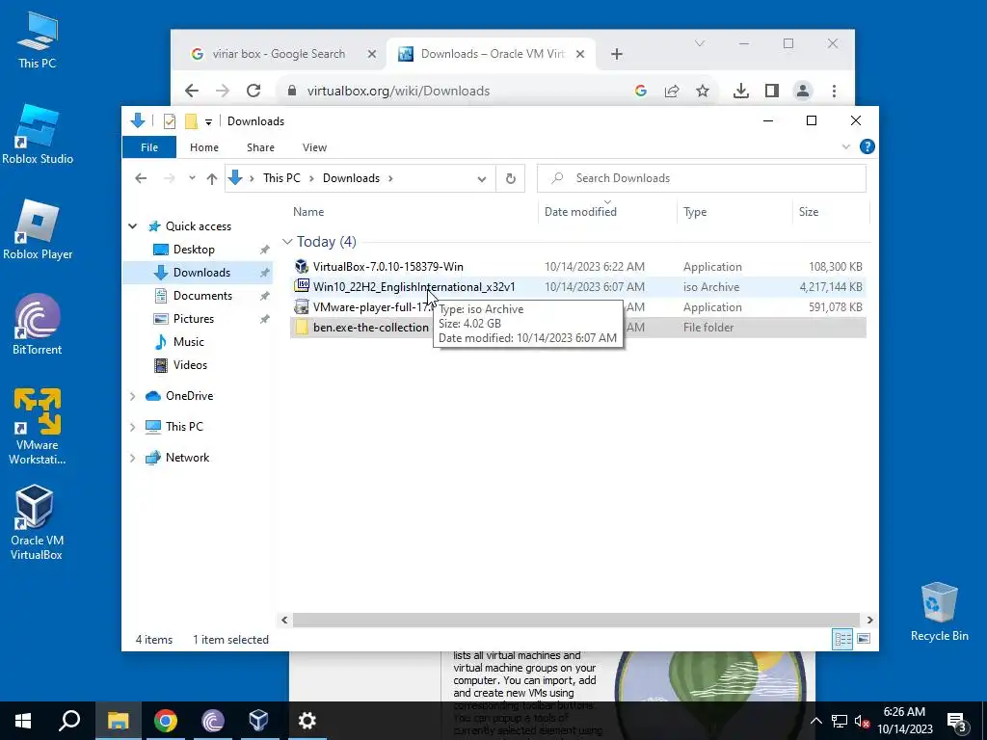Open the Recycle Bin
The image size is (987, 740).
[939, 612]
